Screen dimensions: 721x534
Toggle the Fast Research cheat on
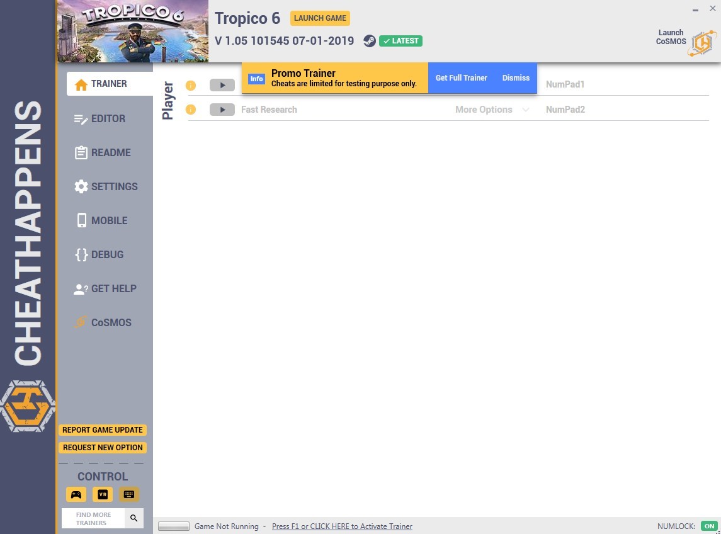(x=222, y=110)
